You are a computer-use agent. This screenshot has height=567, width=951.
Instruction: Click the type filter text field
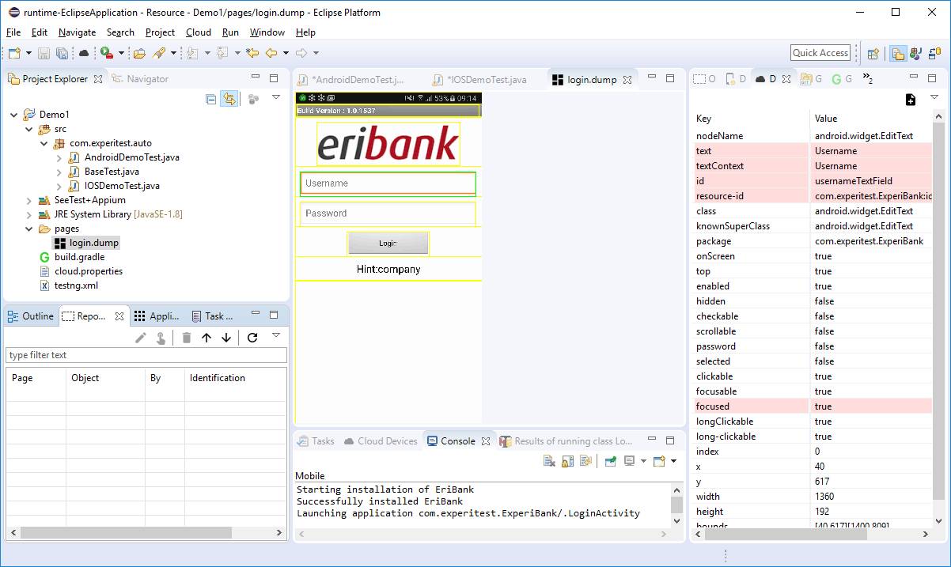click(x=146, y=355)
